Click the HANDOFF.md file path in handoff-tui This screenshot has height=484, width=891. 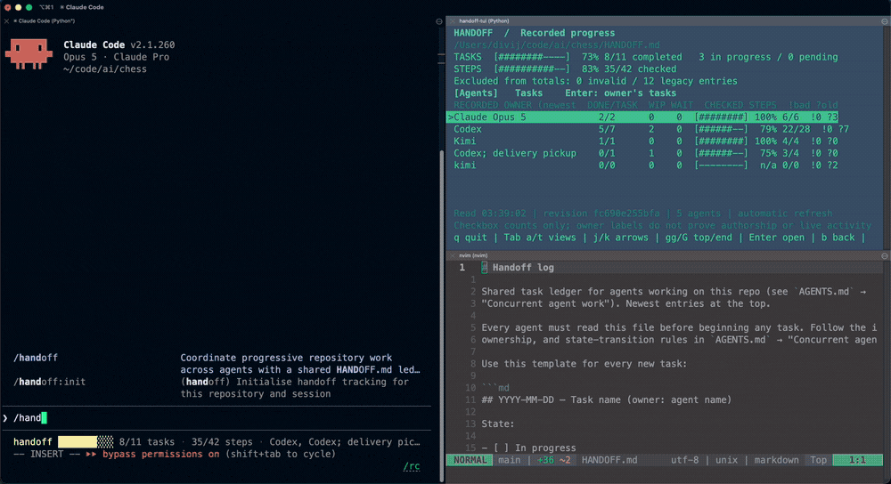pos(556,44)
